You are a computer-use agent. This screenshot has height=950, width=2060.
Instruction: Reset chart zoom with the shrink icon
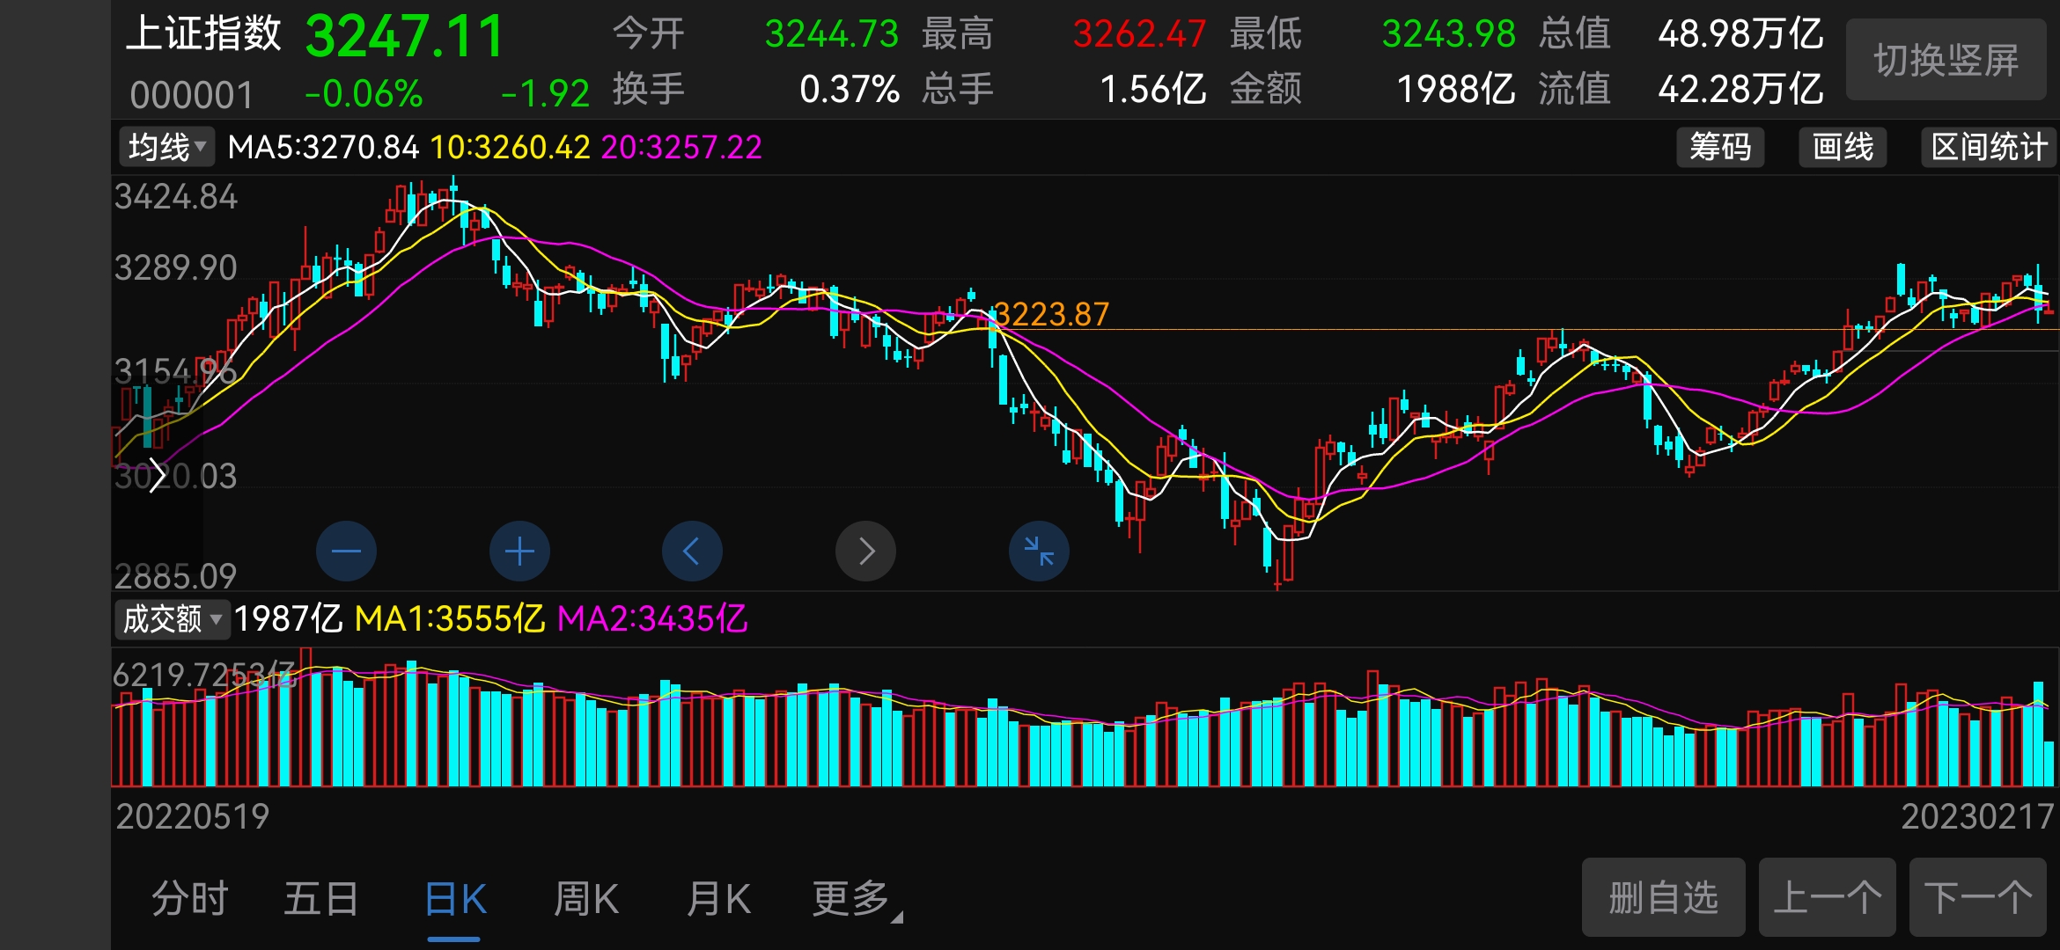1038,550
